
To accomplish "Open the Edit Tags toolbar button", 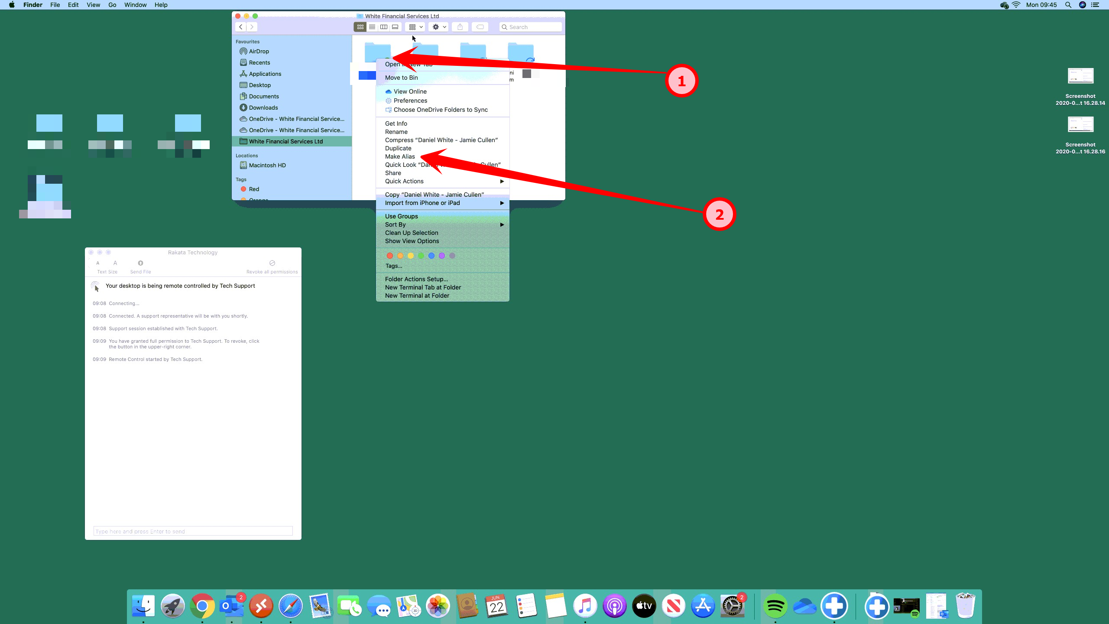I will coord(480,27).
